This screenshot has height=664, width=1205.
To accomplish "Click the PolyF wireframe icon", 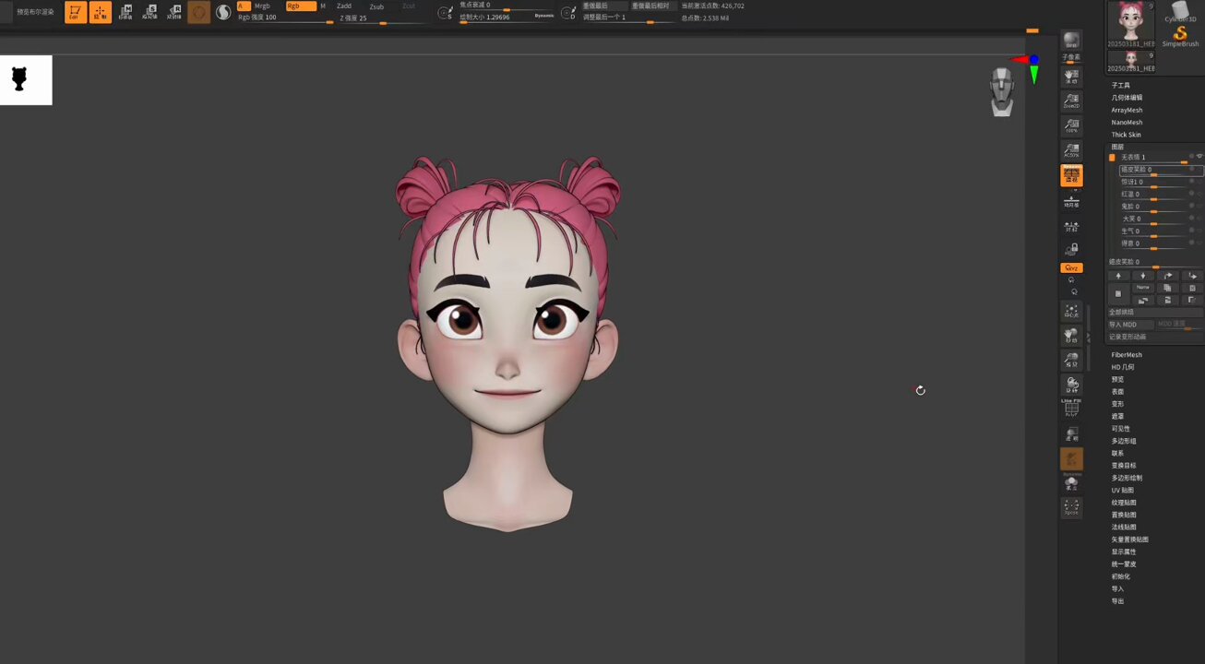I will coord(1071,408).
